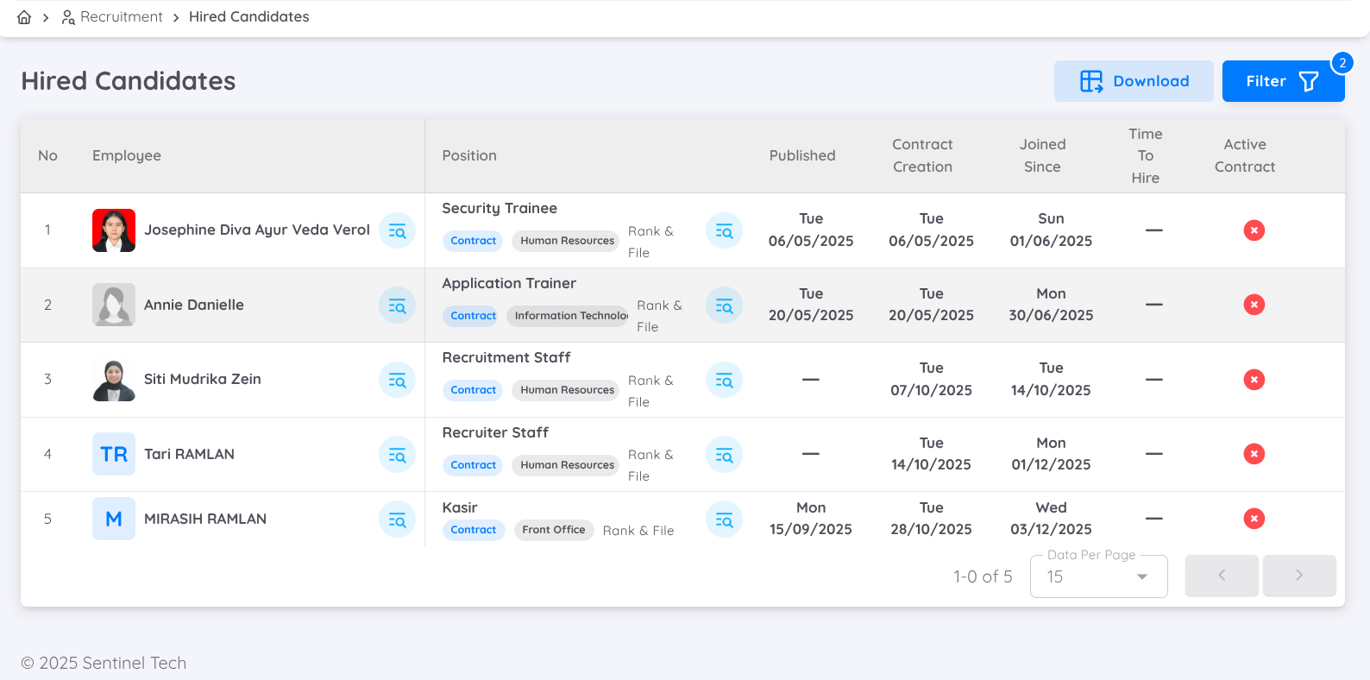1370x680 pixels.
Task: Click red active contract icon for MIRASIH RAMLAN
Action: coord(1254,519)
